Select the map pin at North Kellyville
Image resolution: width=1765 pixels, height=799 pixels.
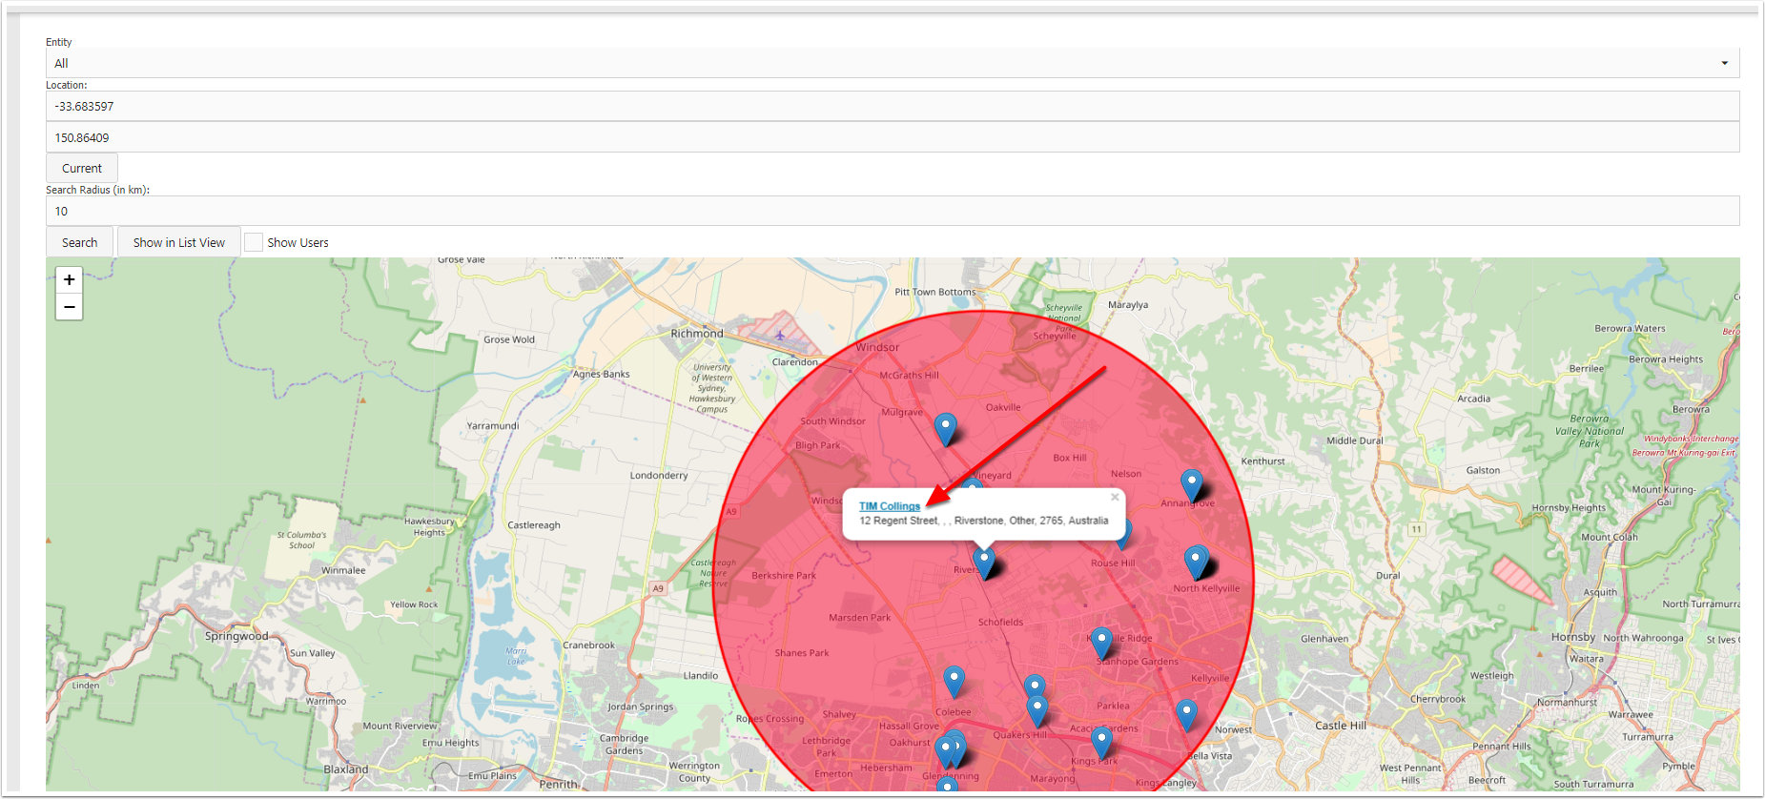coord(1196,562)
